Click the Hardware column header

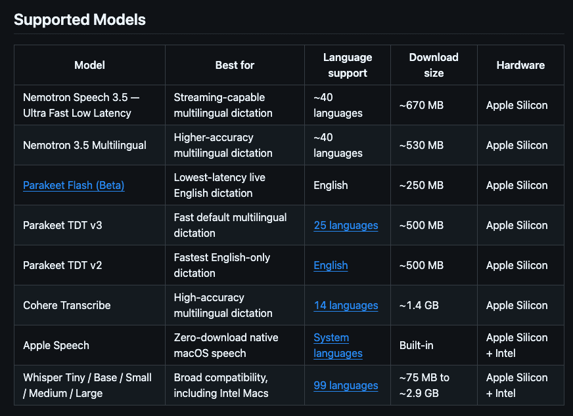(520, 65)
